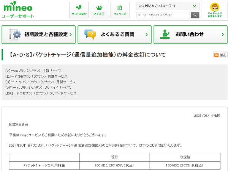Click the posting date 2021/05/14掲載
This screenshot has width=228, height=171.
pos(207,116)
